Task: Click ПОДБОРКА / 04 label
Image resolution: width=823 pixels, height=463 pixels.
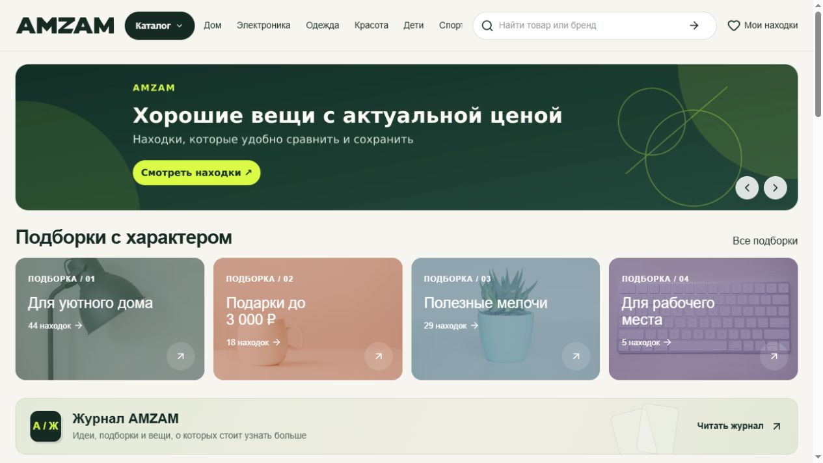Action: [x=655, y=279]
